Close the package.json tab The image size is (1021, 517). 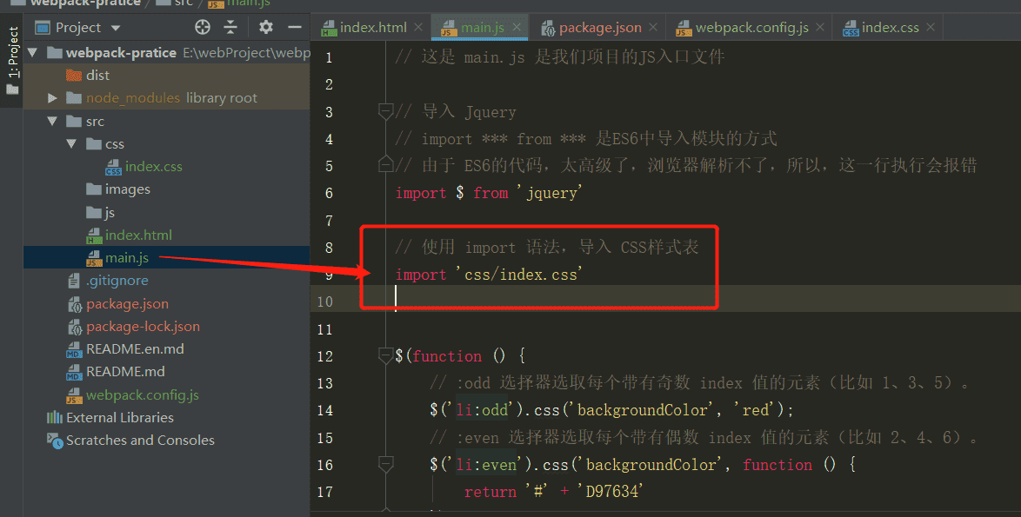coord(653,27)
